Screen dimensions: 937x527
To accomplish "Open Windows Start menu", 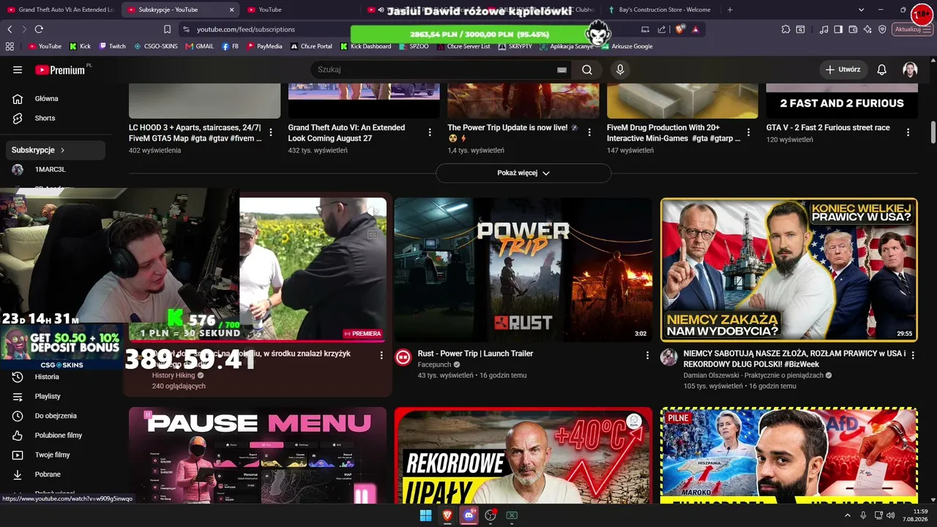I will pyautogui.click(x=425, y=515).
